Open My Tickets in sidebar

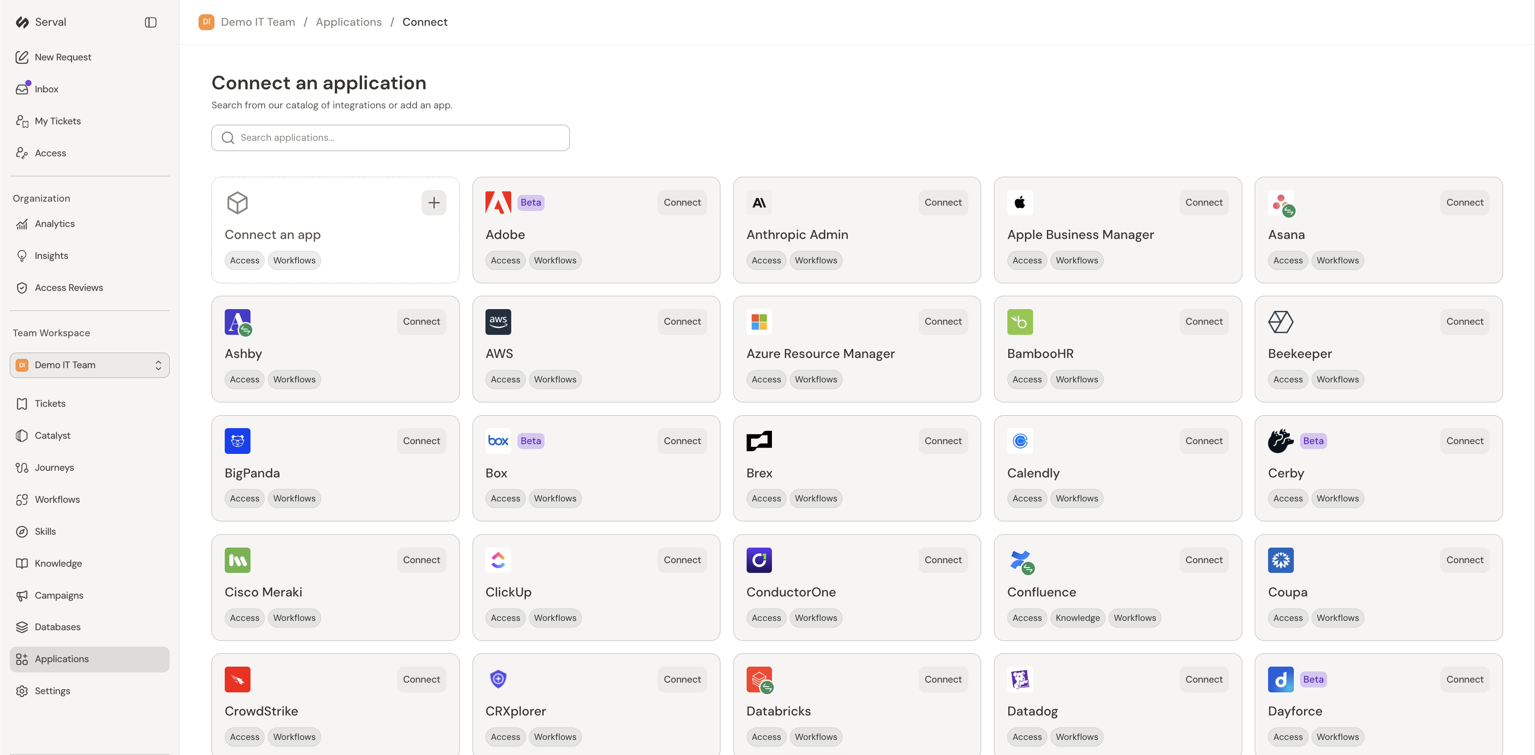point(89,121)
